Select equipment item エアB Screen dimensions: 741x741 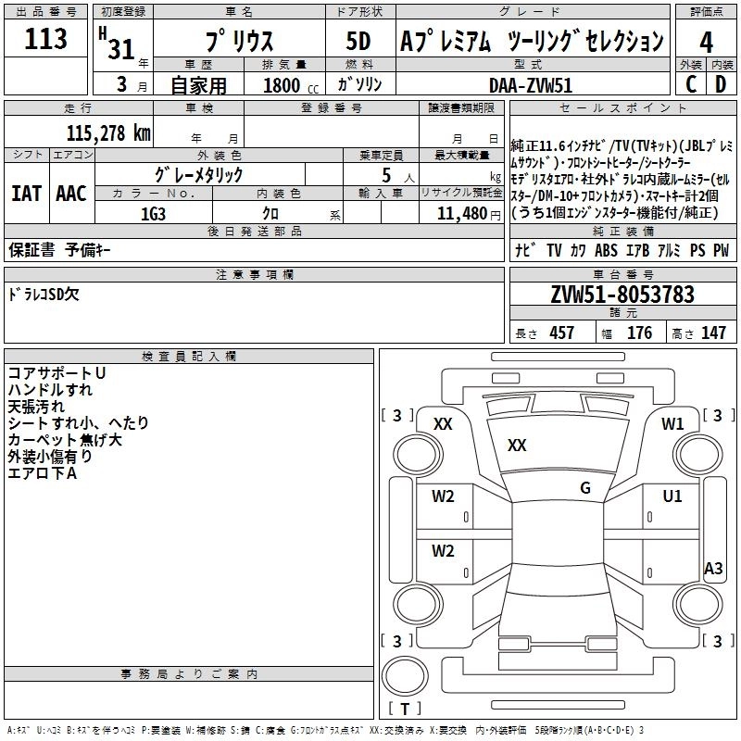point(637,250)
